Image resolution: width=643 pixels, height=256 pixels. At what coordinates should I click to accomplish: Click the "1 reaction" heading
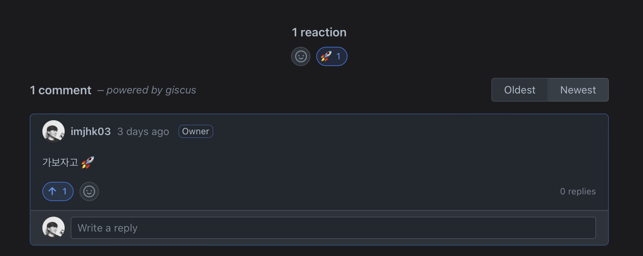click(319, 33)
